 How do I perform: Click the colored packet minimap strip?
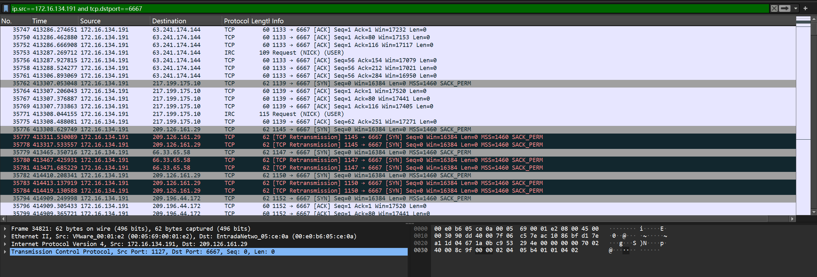click(803, 116)
